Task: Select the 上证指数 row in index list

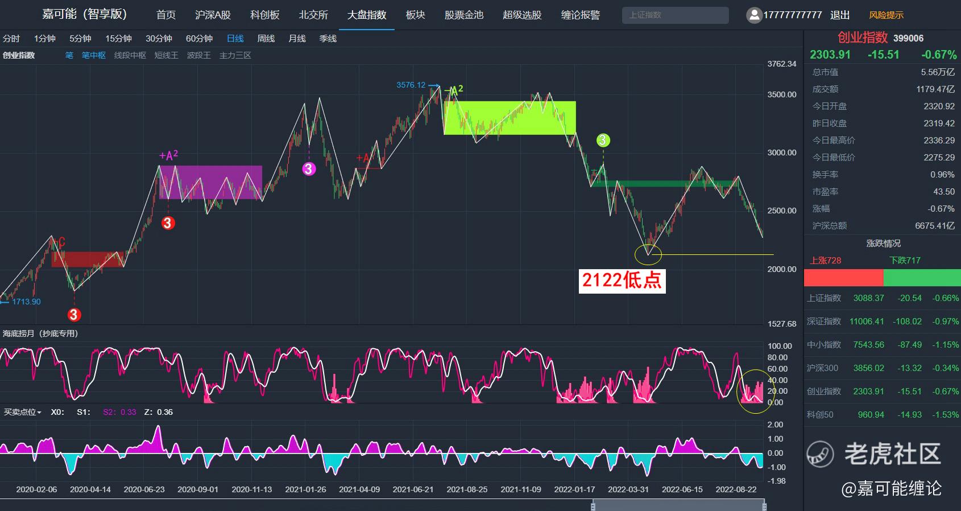Action: (883, 298)
